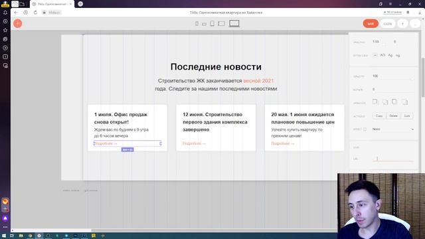Screen dimensions: 425x239
Task: Open the effect None dropdown
Action: (393, 129)
